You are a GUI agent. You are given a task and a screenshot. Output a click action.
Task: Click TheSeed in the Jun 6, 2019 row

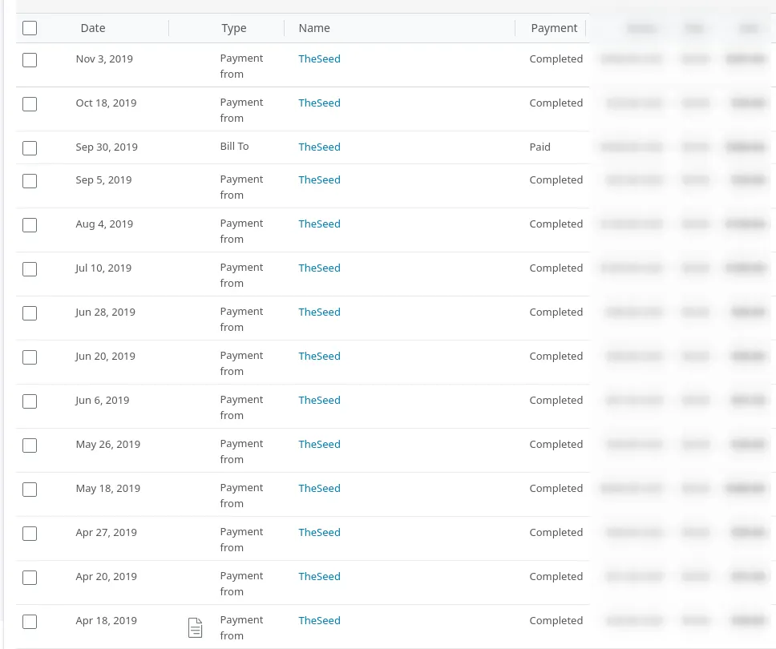(319, 400)
